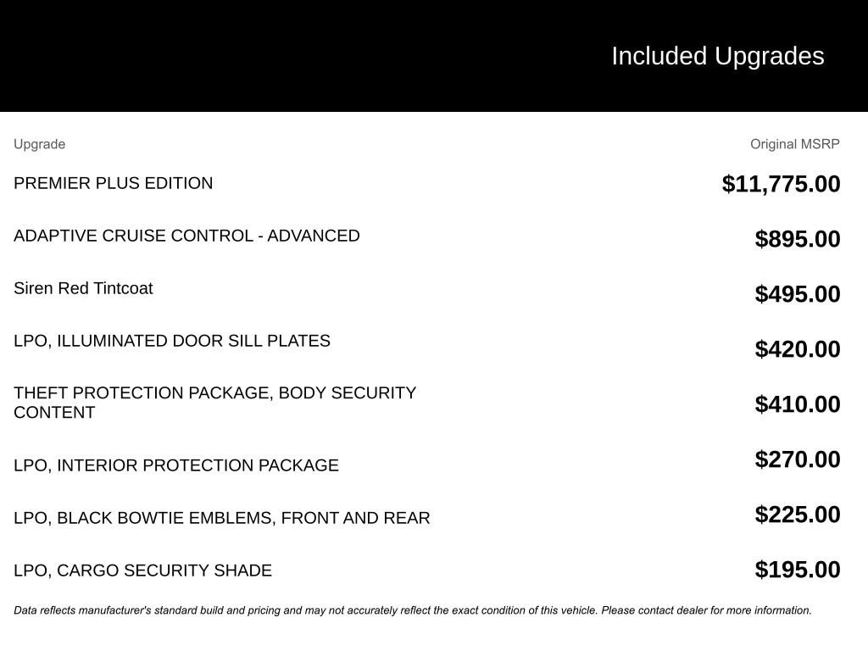Click the $225.00 price
This screenshot has width=868, height=651.
click(x=798, y=515)
